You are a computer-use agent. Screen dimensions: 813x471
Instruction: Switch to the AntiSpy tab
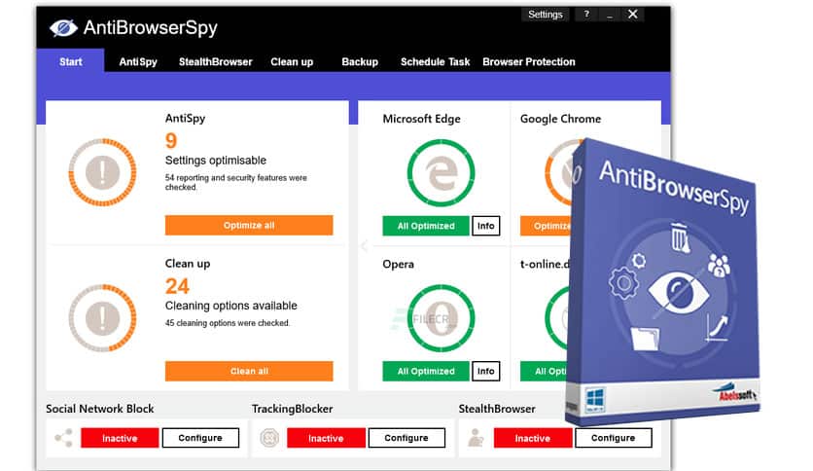(138, 61)
